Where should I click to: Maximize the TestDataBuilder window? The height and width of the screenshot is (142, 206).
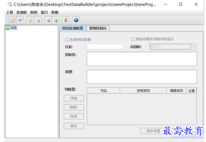181,5
